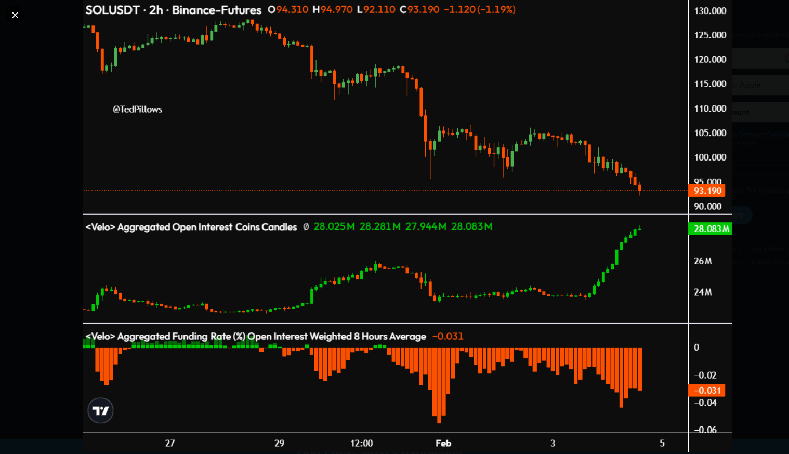Click the Retry reload button
The width and height of the screenshot is (789, 454).
[x=740, y=215]
